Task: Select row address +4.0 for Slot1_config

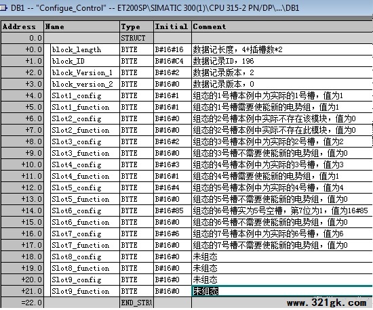Action: tap(22, 95)
